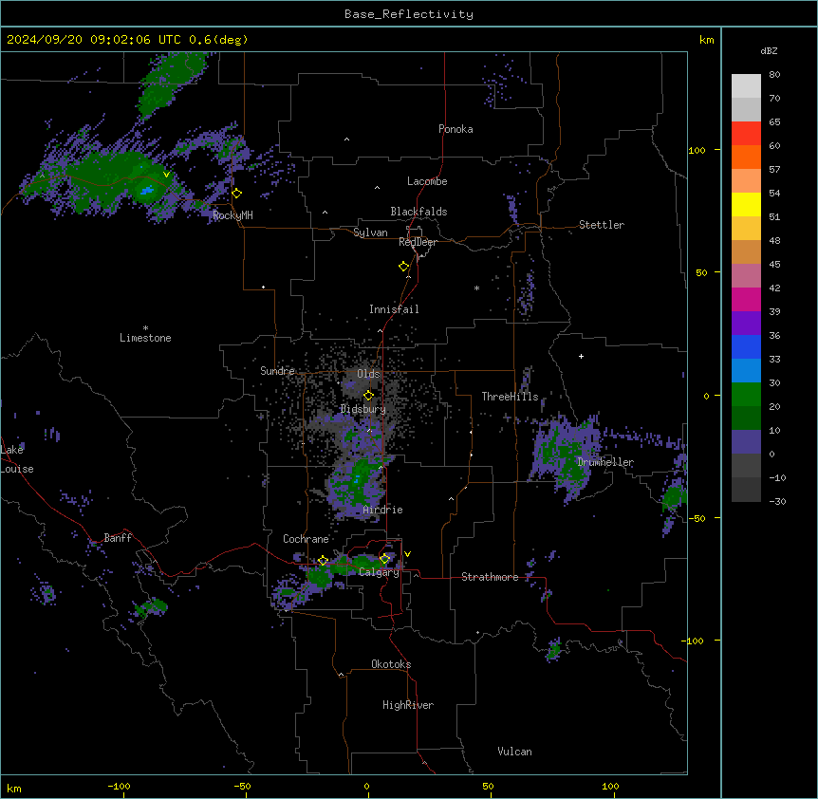Viewport: 818px width, 799px height.
Task: Click the Sundre label
Action: pos(277,371)
